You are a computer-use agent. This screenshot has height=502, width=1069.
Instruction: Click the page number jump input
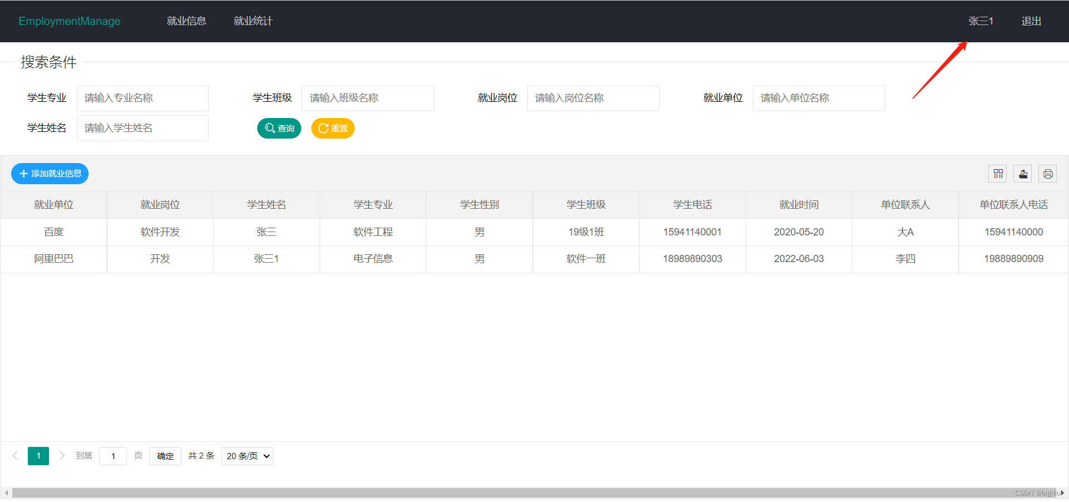click(113, 456)
